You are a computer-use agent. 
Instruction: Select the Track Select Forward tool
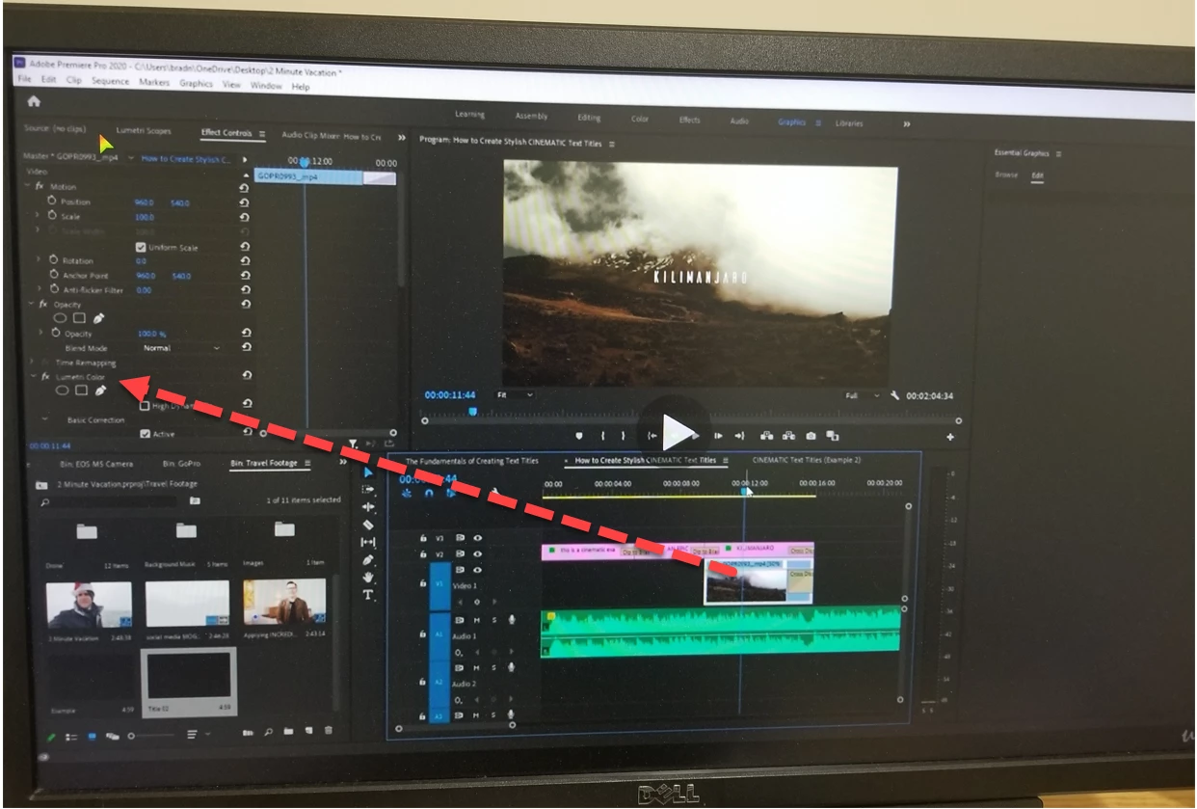pos(367,490)
